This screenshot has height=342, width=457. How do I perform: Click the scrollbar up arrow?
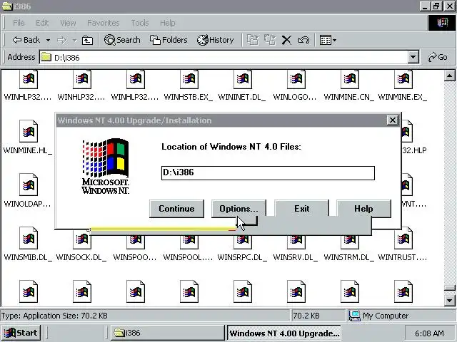(449, 76)
